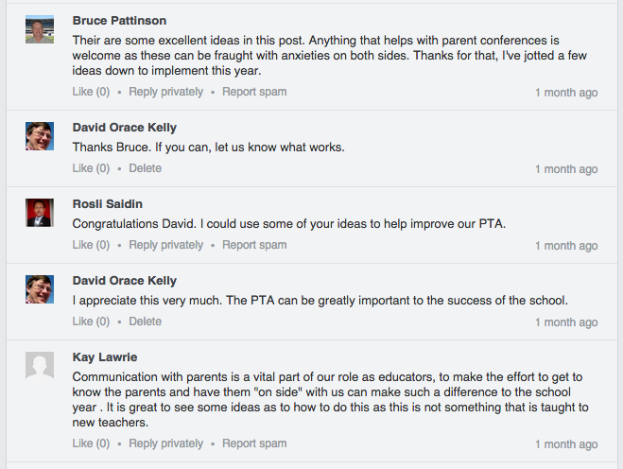Viewport: 623px width, 469px height.
Task: Reply privately to Kay Lawrie
Action: coord(165,443)
